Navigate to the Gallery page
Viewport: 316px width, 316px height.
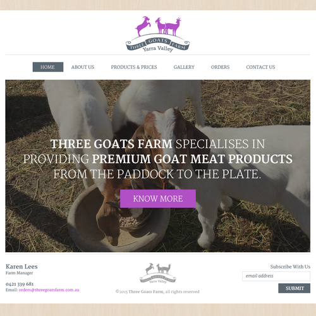[184, 67]
